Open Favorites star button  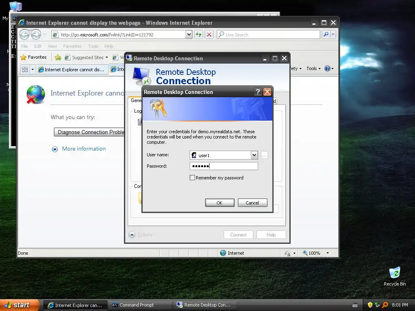pyautogui.click(x=33, y=57)
